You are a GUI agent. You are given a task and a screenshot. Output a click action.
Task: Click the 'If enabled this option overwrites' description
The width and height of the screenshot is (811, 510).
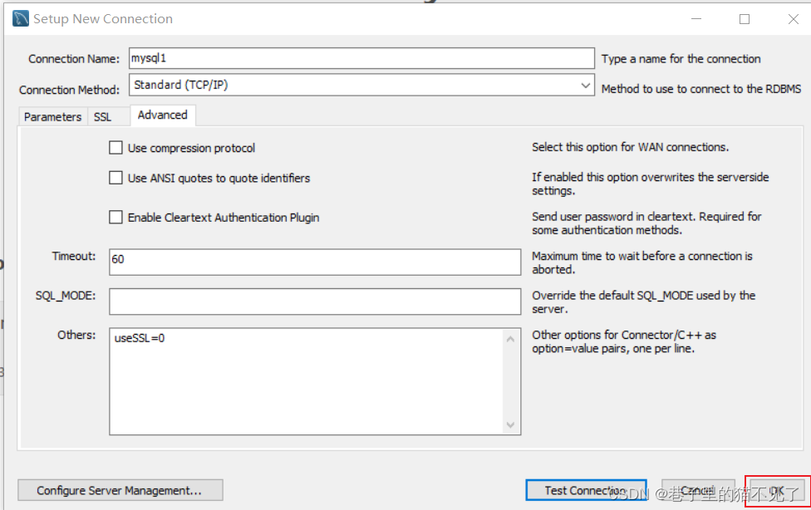pos(650,184)
